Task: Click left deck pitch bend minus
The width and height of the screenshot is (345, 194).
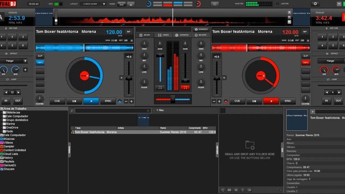Action: click(126, 101)
